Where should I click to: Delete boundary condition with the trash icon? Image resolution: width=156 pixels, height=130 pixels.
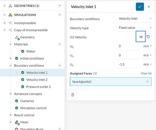point(73,95)
